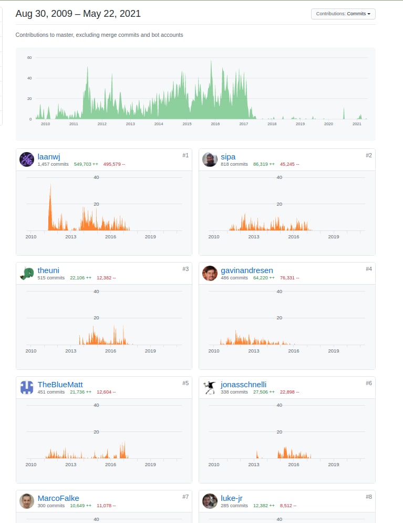Click jonasschnelli's avatar icon
The width and height of the screenshot is (403, 523).
tap(210, 387)
